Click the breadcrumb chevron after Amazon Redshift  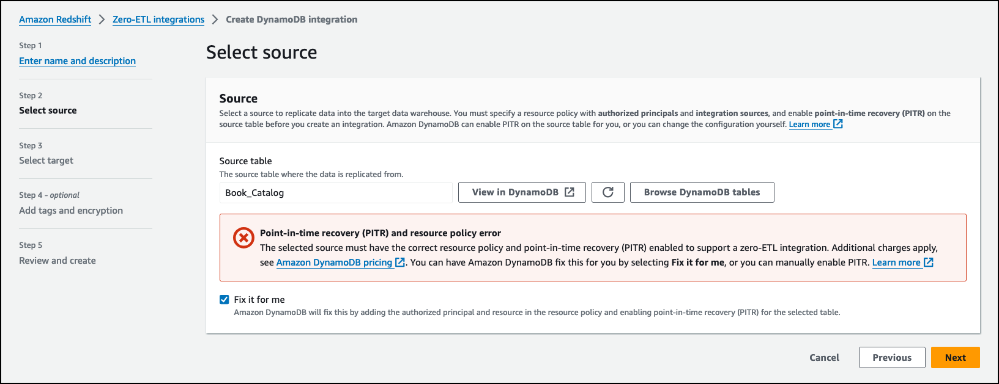[102, 20]
